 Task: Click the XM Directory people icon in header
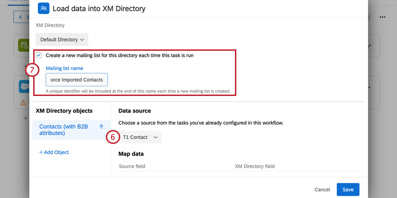pos(43,8)
